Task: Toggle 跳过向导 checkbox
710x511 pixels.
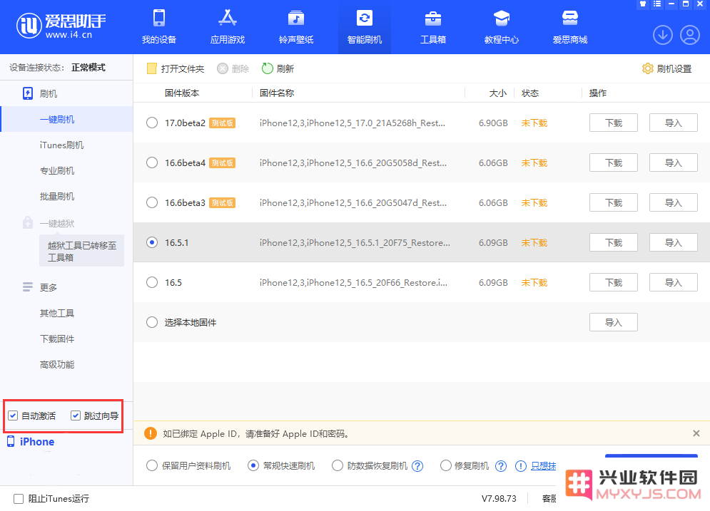Action: point(76,415)
